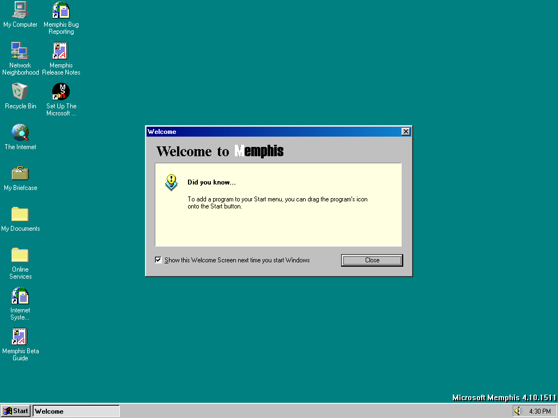Uncheck Show this Welcome Screen checkbox
Image resolution: width=558 pixels, height=418 pixels.
coord(159,260)
